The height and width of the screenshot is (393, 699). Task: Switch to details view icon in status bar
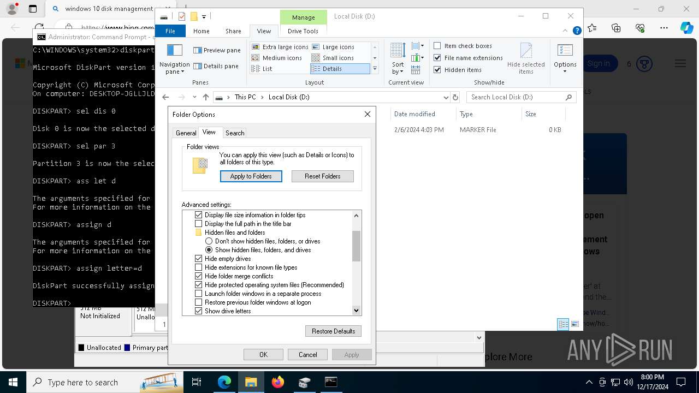pos(563,324)
